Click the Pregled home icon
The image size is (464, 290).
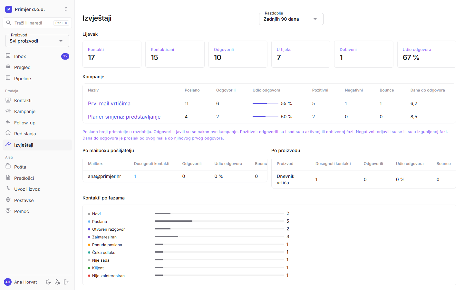tap(8, 67)
